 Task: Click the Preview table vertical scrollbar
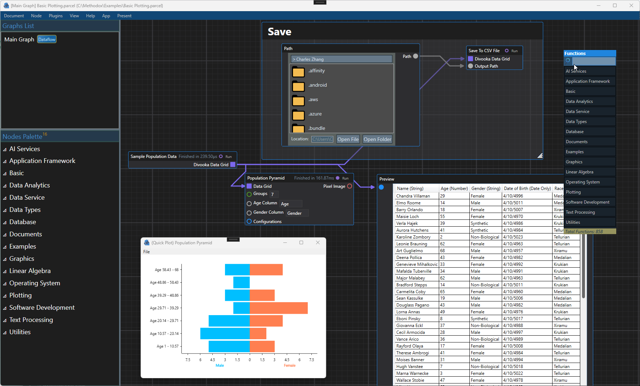[583, 266]
